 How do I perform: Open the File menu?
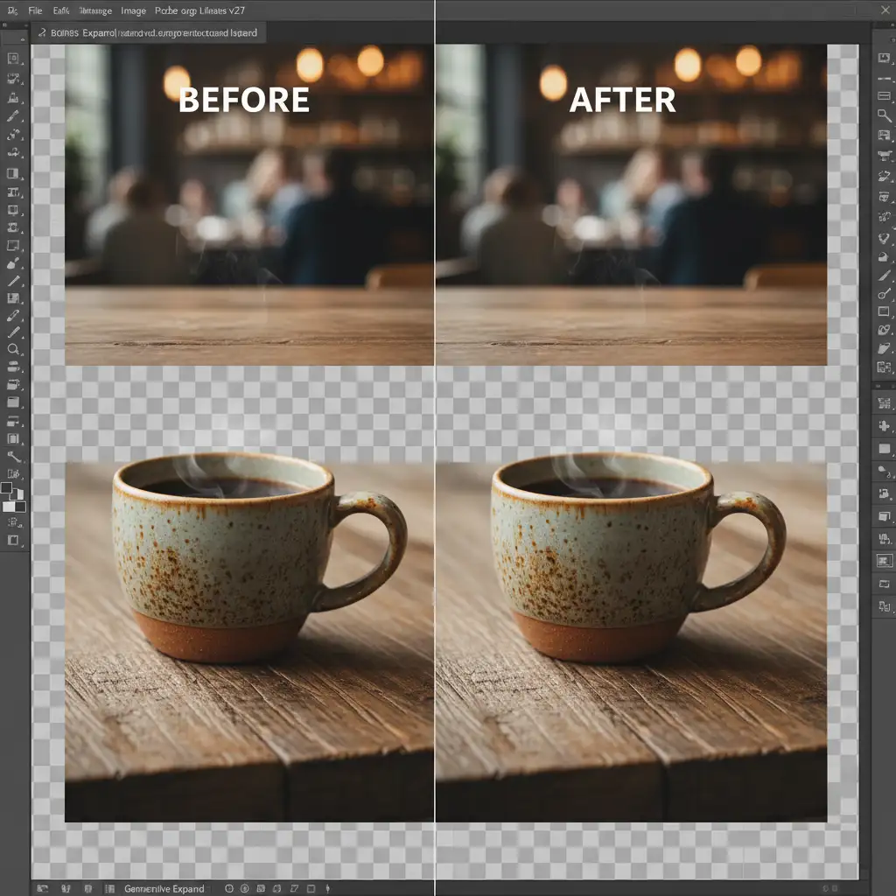pyautogui.click(x=35, y=11)
